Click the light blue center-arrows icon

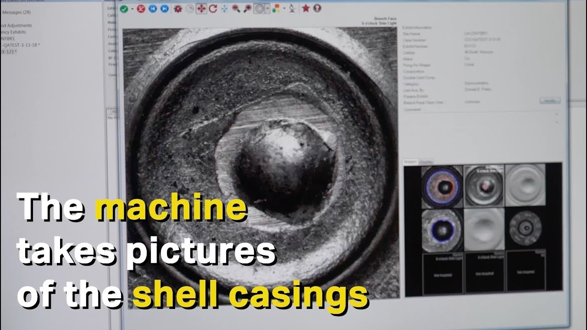(224, 9)
